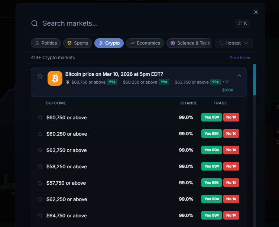This screenshot has width=279, height=227.
Task: Select the Politics category tab
Action: click(x=46, y=43)
